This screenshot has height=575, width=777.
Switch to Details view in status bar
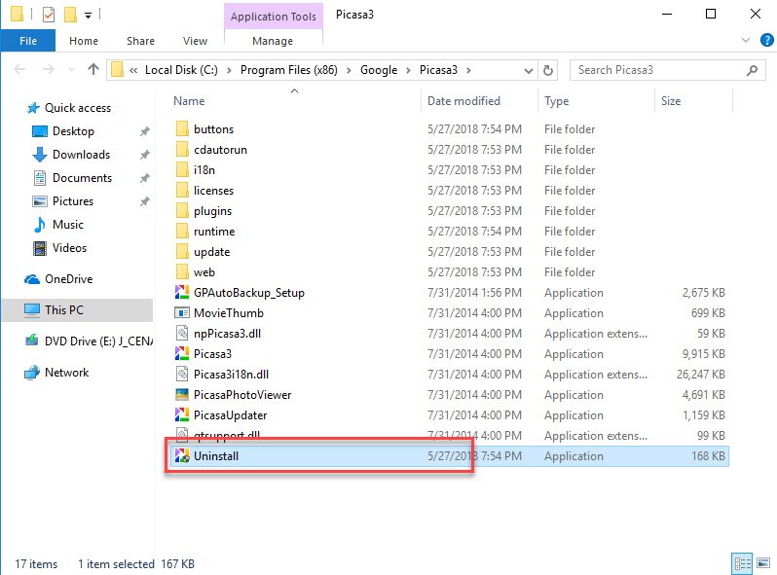742,563
